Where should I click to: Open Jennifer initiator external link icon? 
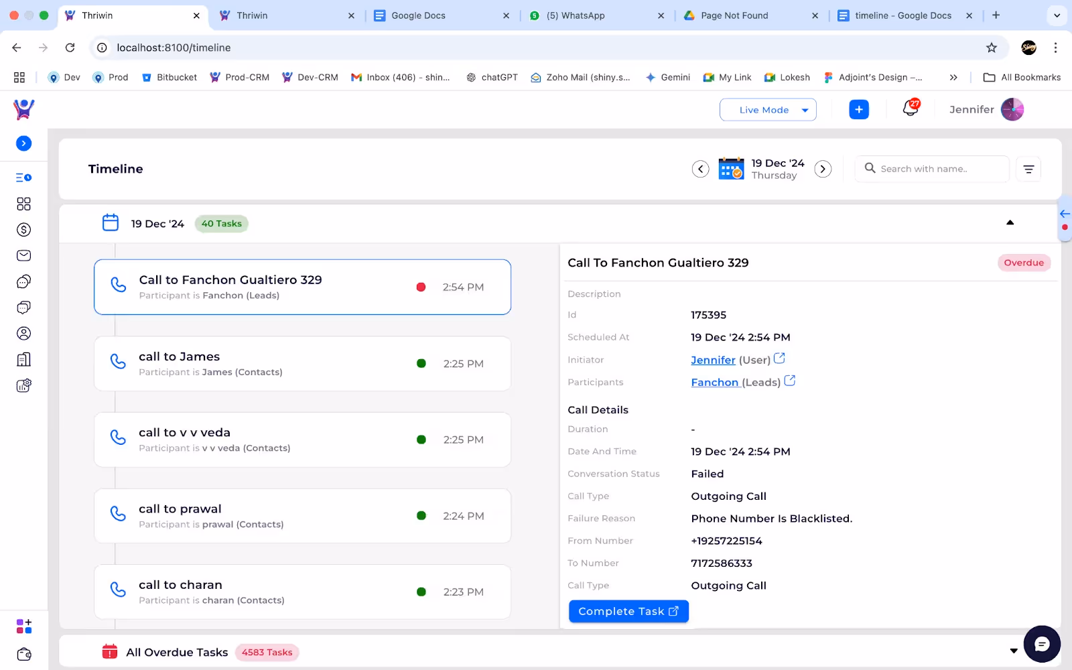[779, 358]
